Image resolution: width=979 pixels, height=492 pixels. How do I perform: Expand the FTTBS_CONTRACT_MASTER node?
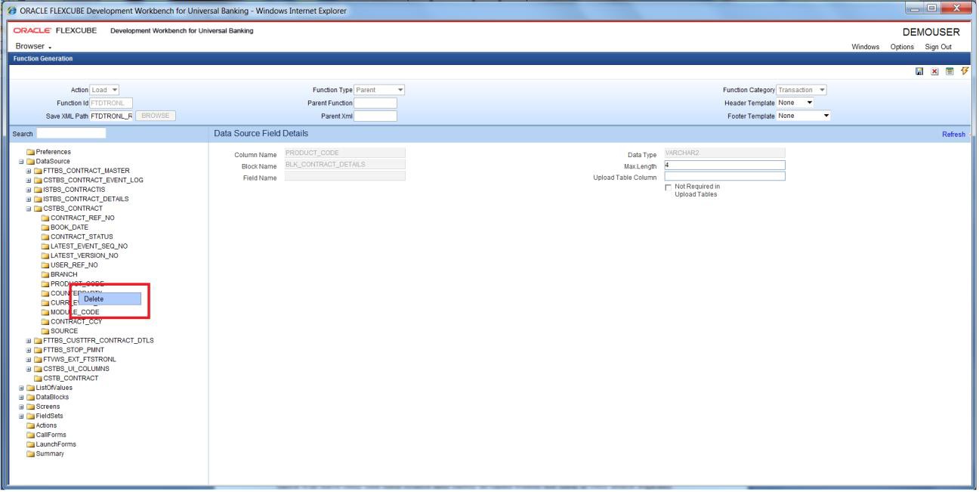click(x=28, y=171)
